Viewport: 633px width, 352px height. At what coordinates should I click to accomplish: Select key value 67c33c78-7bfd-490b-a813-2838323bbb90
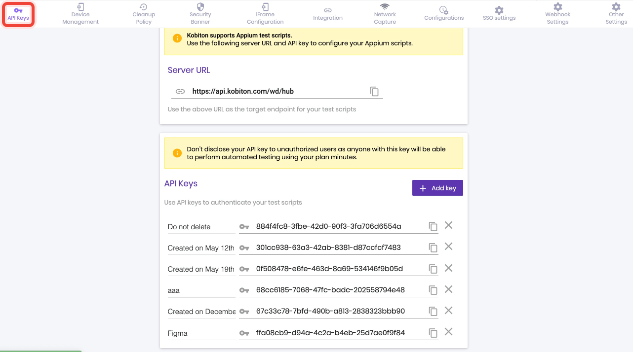[330, 311]
